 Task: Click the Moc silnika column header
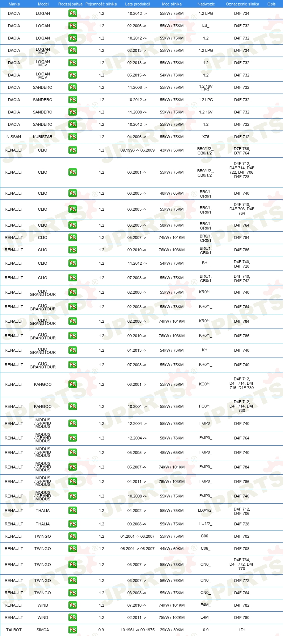[x=172, y=4]
